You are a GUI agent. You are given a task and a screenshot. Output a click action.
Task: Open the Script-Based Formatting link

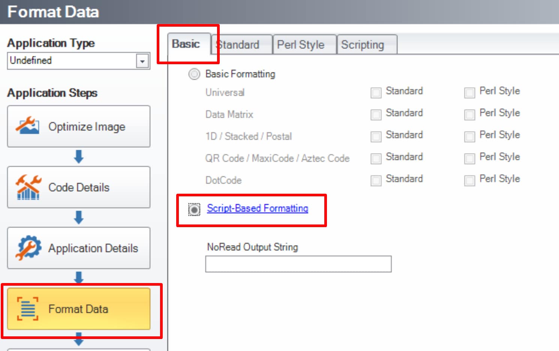click(258, 208)
